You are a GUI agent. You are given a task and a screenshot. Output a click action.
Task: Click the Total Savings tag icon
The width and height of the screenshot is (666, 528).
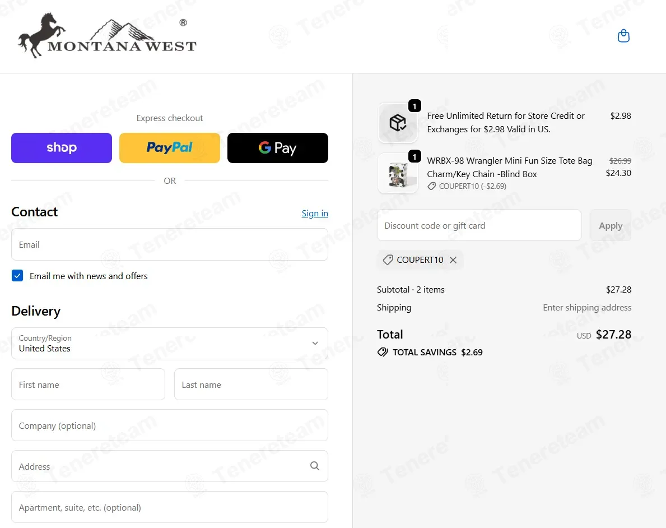pos(382,352)
